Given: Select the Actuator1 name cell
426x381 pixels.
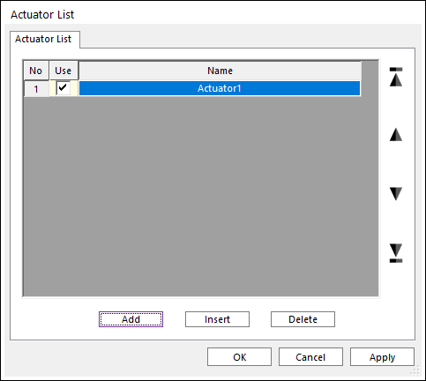Looking at the screenshot, I should pyautogui.click(x=220, y=88).
